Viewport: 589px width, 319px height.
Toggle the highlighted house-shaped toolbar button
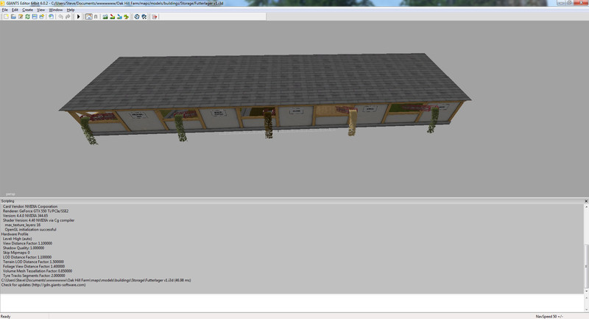[88, 16]
